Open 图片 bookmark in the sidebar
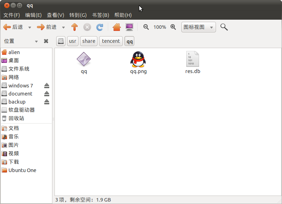282x204 pixels. click(x=26, y=145)
